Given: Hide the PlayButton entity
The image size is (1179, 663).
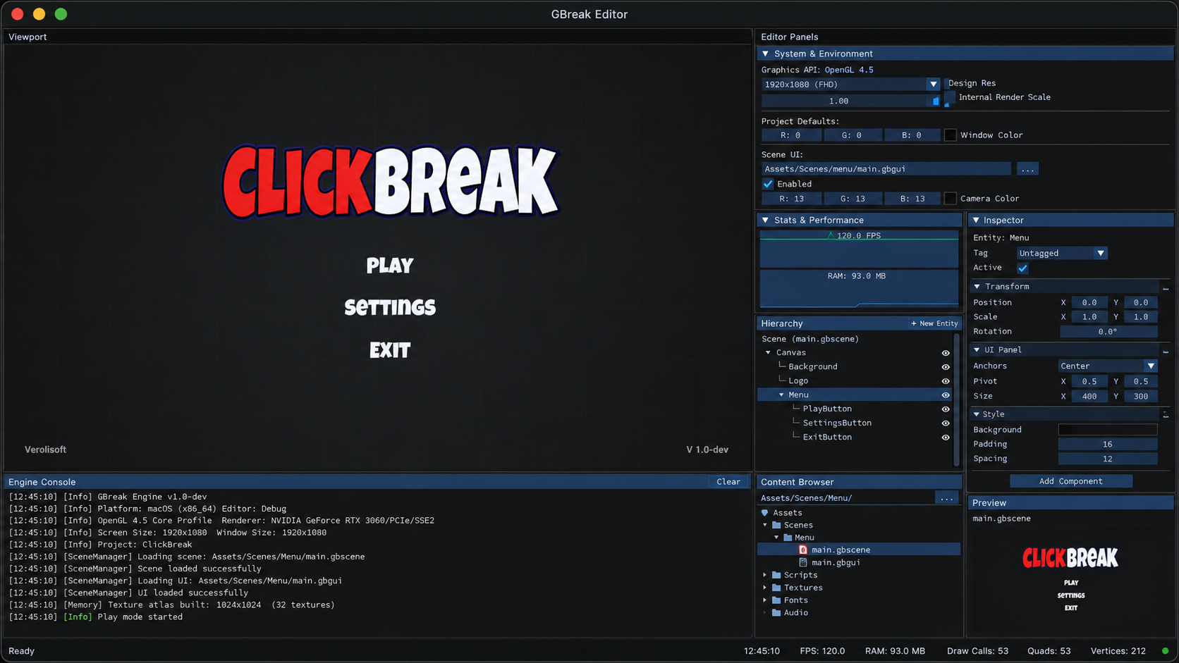Looking at the screenshot, I should coord(946,409).
